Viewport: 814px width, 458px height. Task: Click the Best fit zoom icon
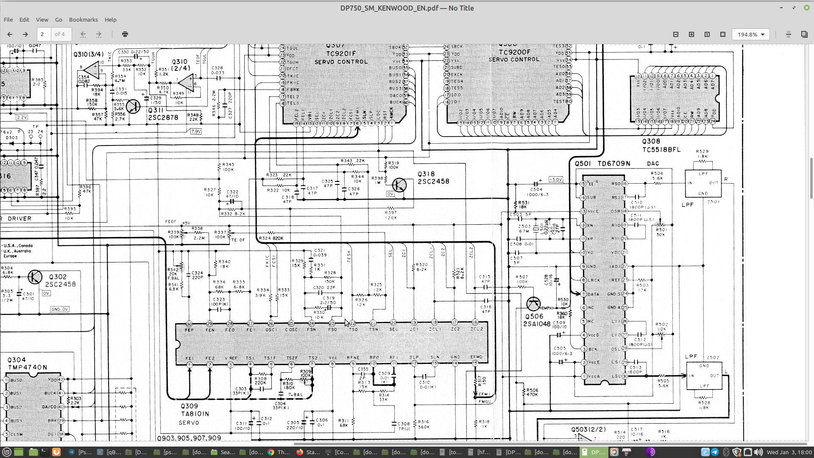[x=723, y=34]
